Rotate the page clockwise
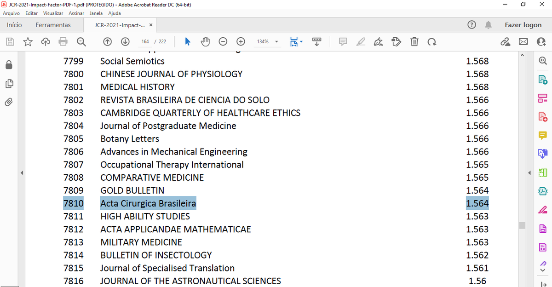Screen dimensions: 552x287 pyautogui.click(x=431, y=42)
